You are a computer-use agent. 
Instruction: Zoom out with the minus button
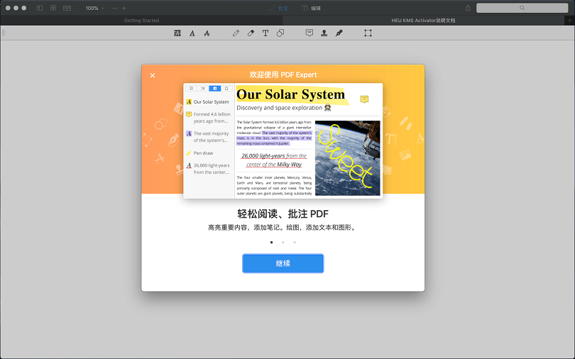tap(114, 8)
